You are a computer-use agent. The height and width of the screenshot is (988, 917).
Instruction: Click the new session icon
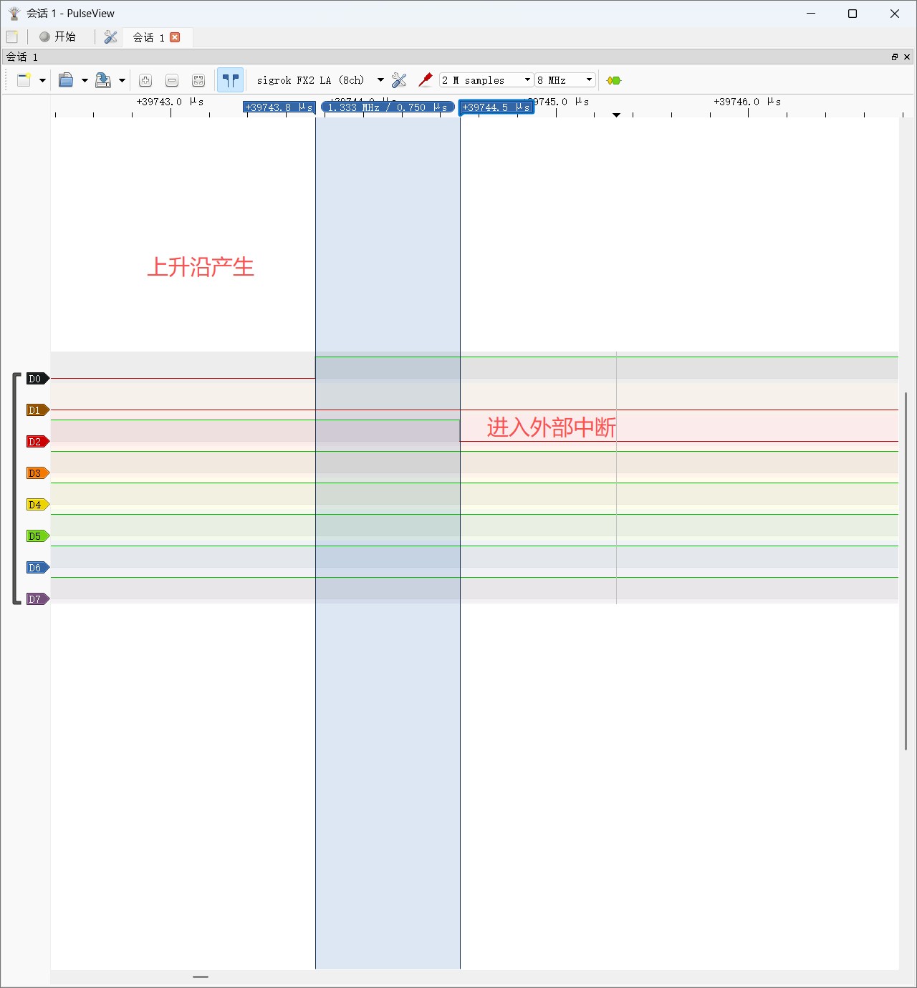(x=24, y=80)
